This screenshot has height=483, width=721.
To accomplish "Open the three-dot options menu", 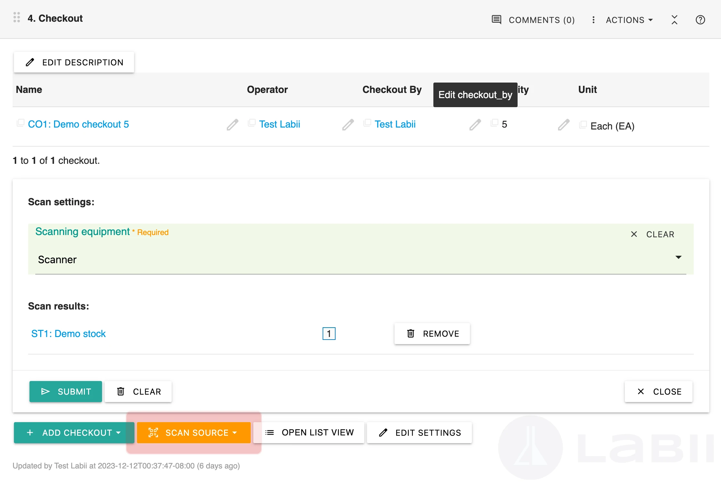I will [x=593, y=20].
